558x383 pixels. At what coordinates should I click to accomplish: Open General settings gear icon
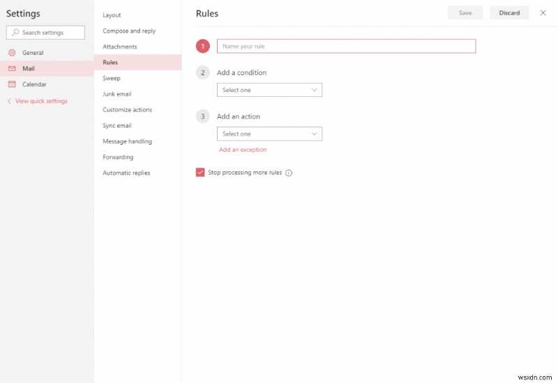pos(12,53)
